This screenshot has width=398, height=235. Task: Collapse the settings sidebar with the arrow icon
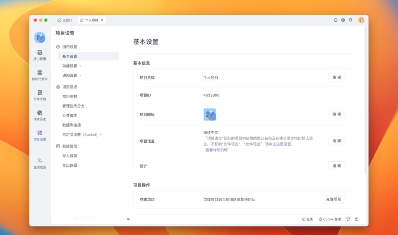[x=129, y=219]
